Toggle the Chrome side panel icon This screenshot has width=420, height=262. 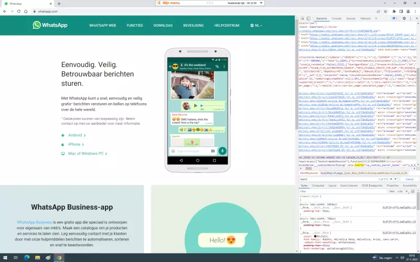tap(401, 11)
